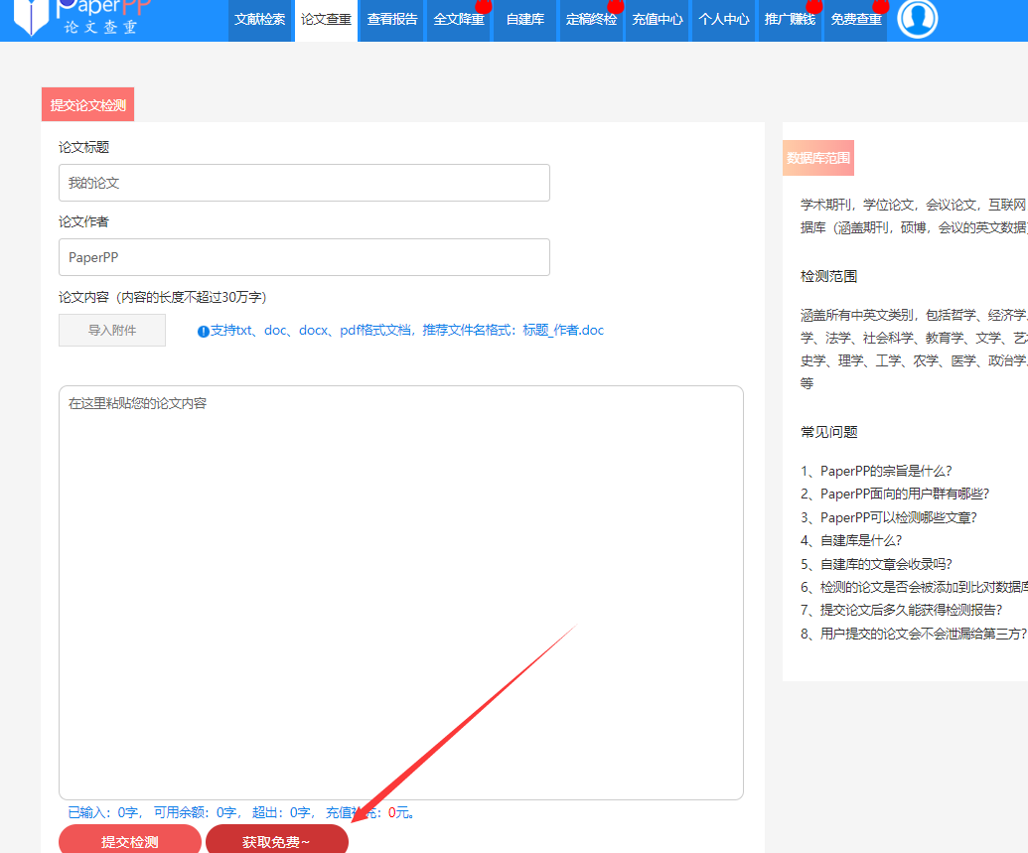
Task: Click the PaperPP logo
Action: [x=82, y=18]
